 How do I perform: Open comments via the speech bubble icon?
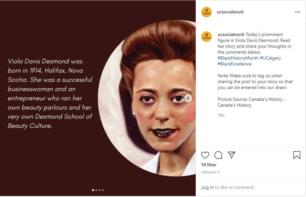(218, 155)
